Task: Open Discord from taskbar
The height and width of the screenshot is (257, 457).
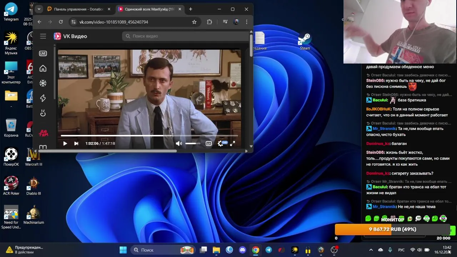Action: point(242,250)
